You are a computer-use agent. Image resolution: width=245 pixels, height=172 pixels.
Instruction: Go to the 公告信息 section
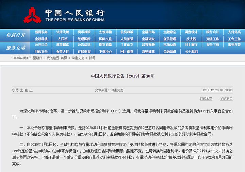point(84,45)
